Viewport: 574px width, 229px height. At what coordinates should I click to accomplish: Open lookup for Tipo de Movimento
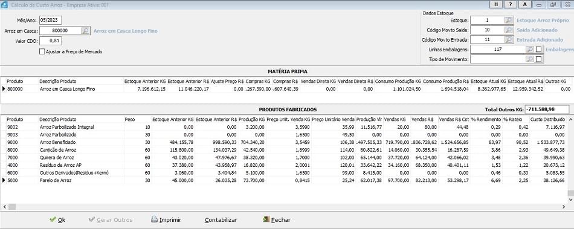[530, 59]
